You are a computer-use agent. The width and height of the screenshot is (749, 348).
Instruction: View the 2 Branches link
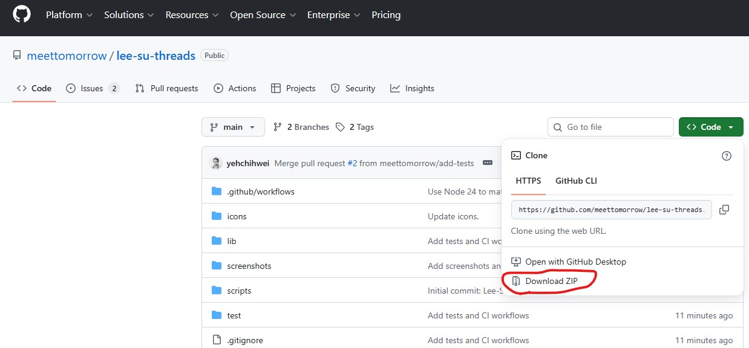301,127
